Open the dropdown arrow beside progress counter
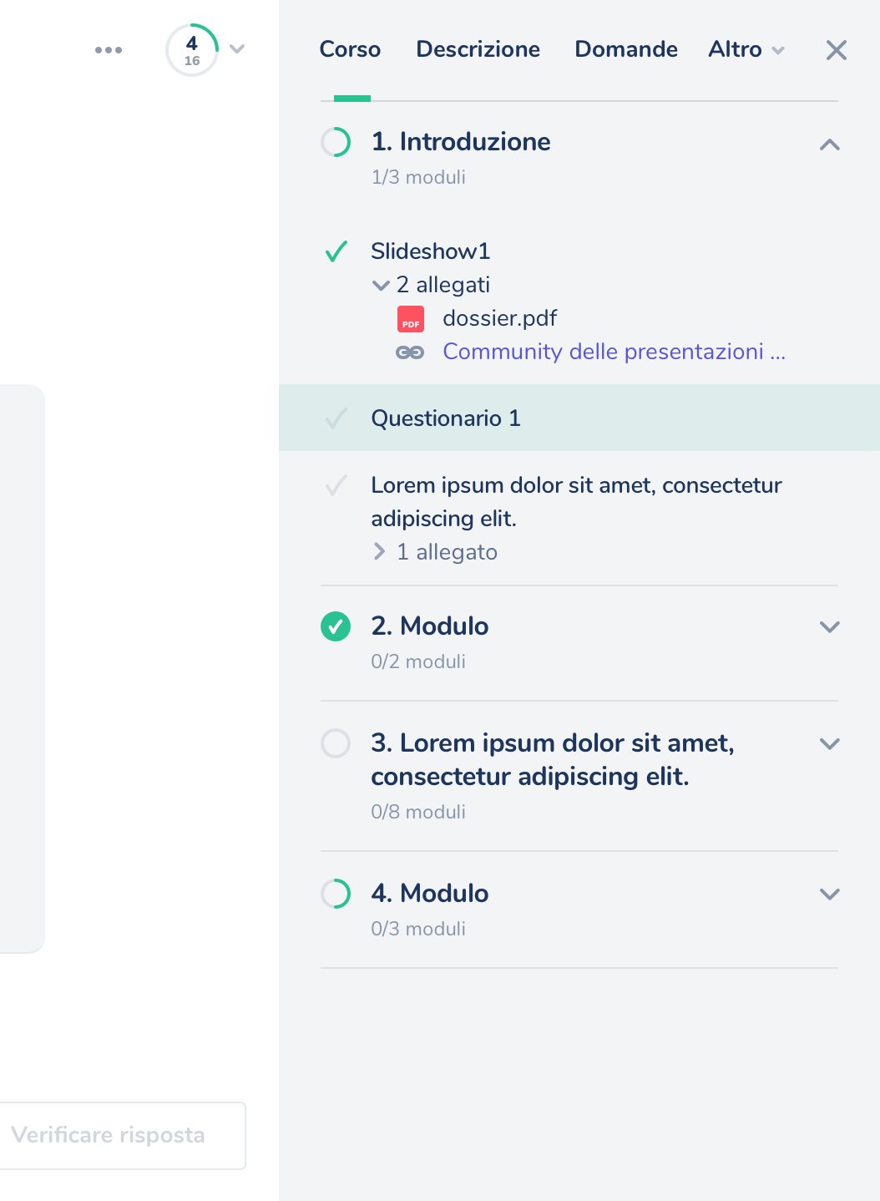The image size is (880, 1201). click(237, 49)
